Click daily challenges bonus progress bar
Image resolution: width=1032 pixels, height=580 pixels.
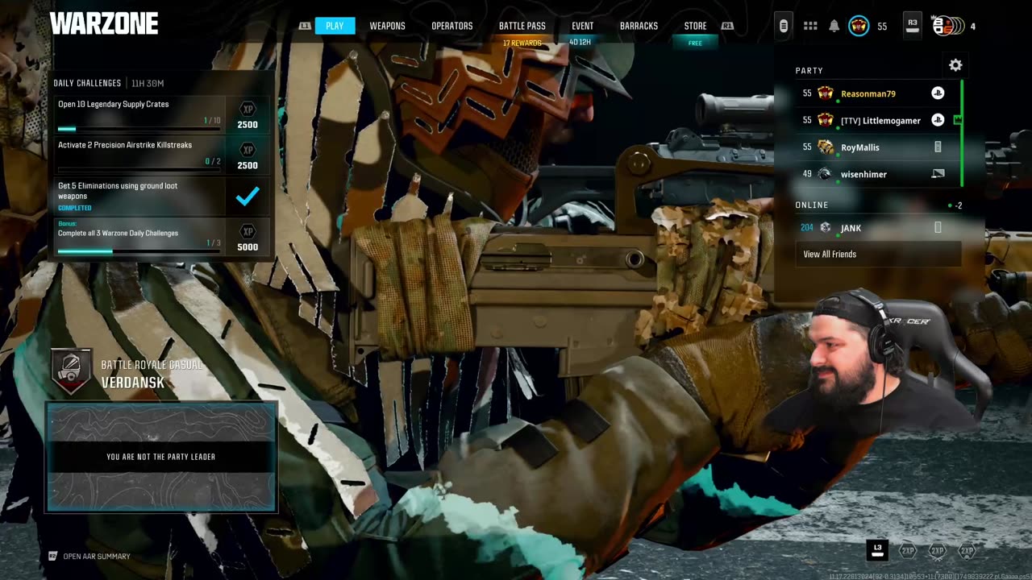(x=139, y=251)
